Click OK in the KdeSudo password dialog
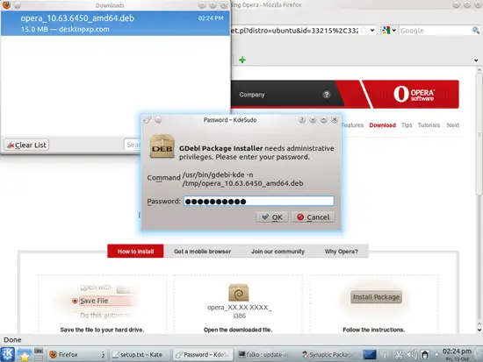Image resolution: width=483 pixels, height=362 pixels. (x=271, y=217)
